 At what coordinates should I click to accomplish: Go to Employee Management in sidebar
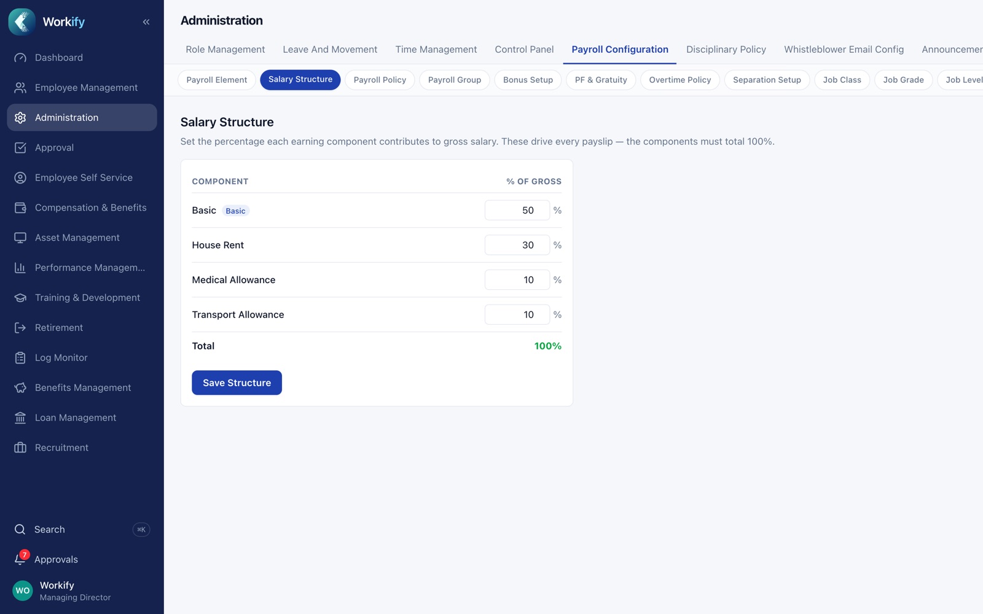[x=82, y=88]
